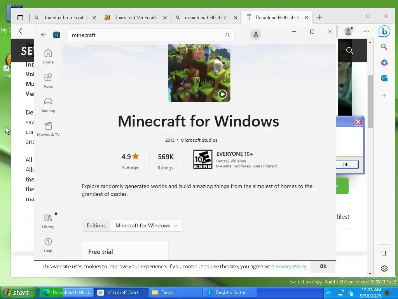Image resolution: width=398 pixels, height=299 pixels.
Task: Open the Privacy Policy link
Action: [291, 266]
